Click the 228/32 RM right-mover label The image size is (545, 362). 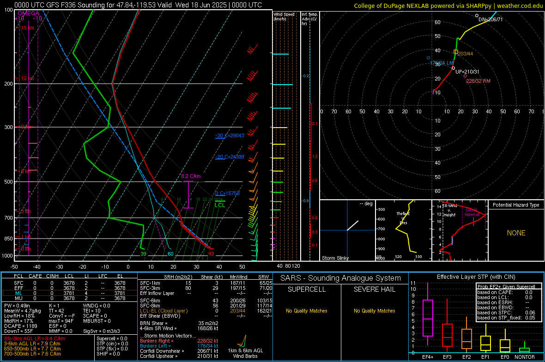(478, 81)
